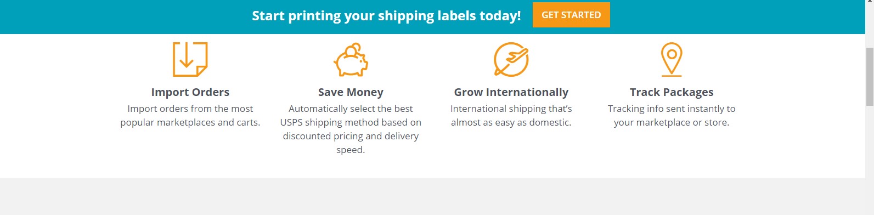This screenshot has height=215, width=874.
Task: Select the Grow Internationally heading
Action: tap(511, 92)
